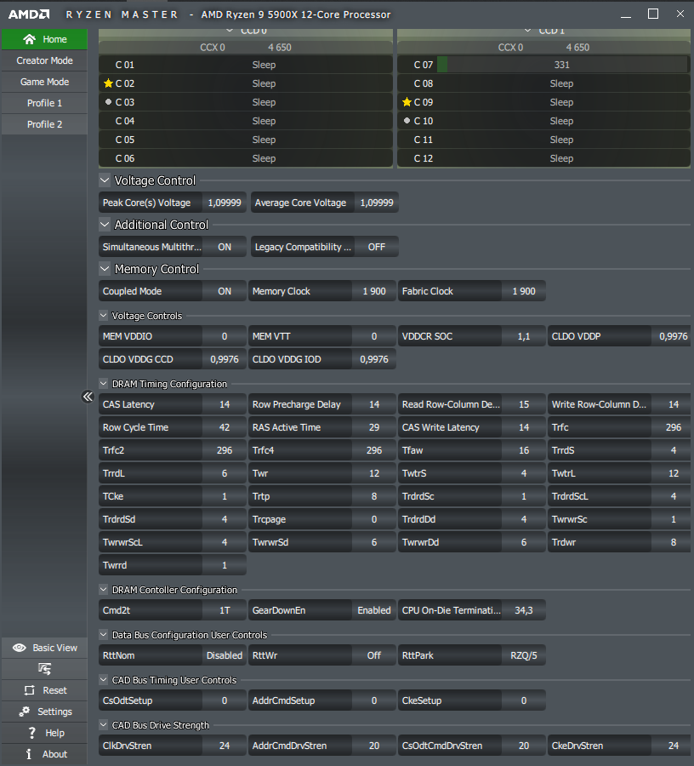Toggle RttNom Disabled value

[x=225, y=655]
